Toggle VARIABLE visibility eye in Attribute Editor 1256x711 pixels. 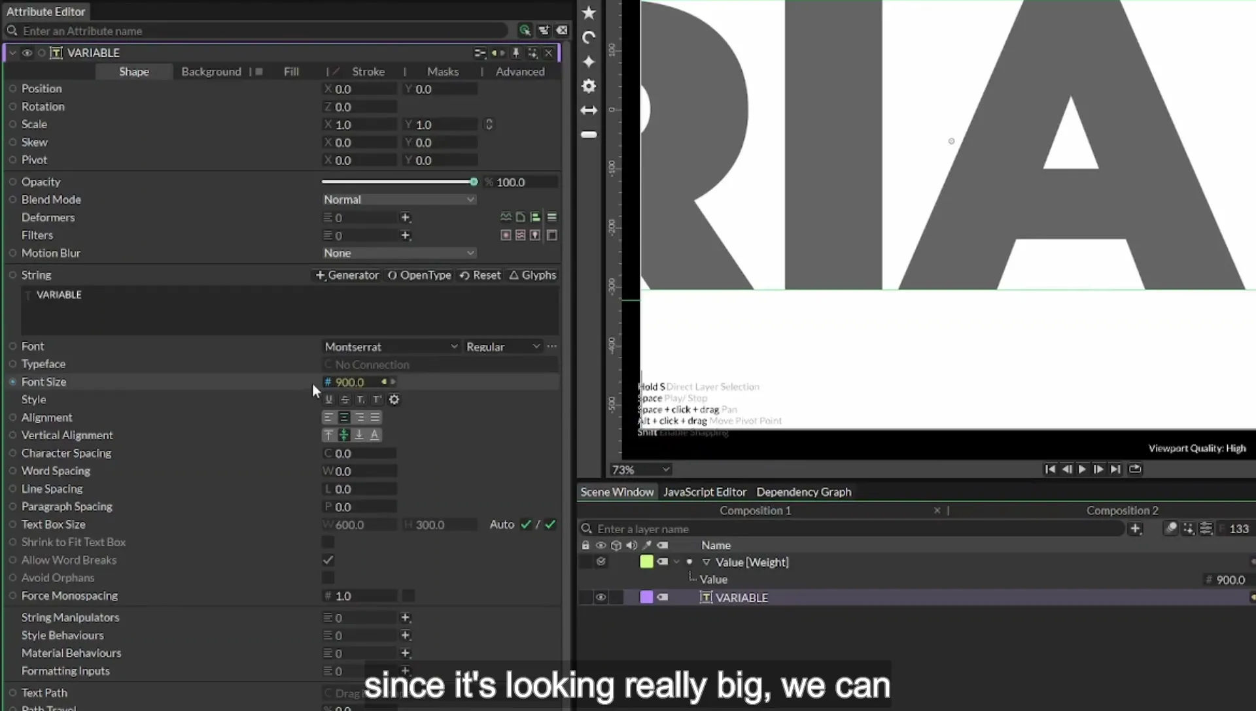(x=27, y=53)
